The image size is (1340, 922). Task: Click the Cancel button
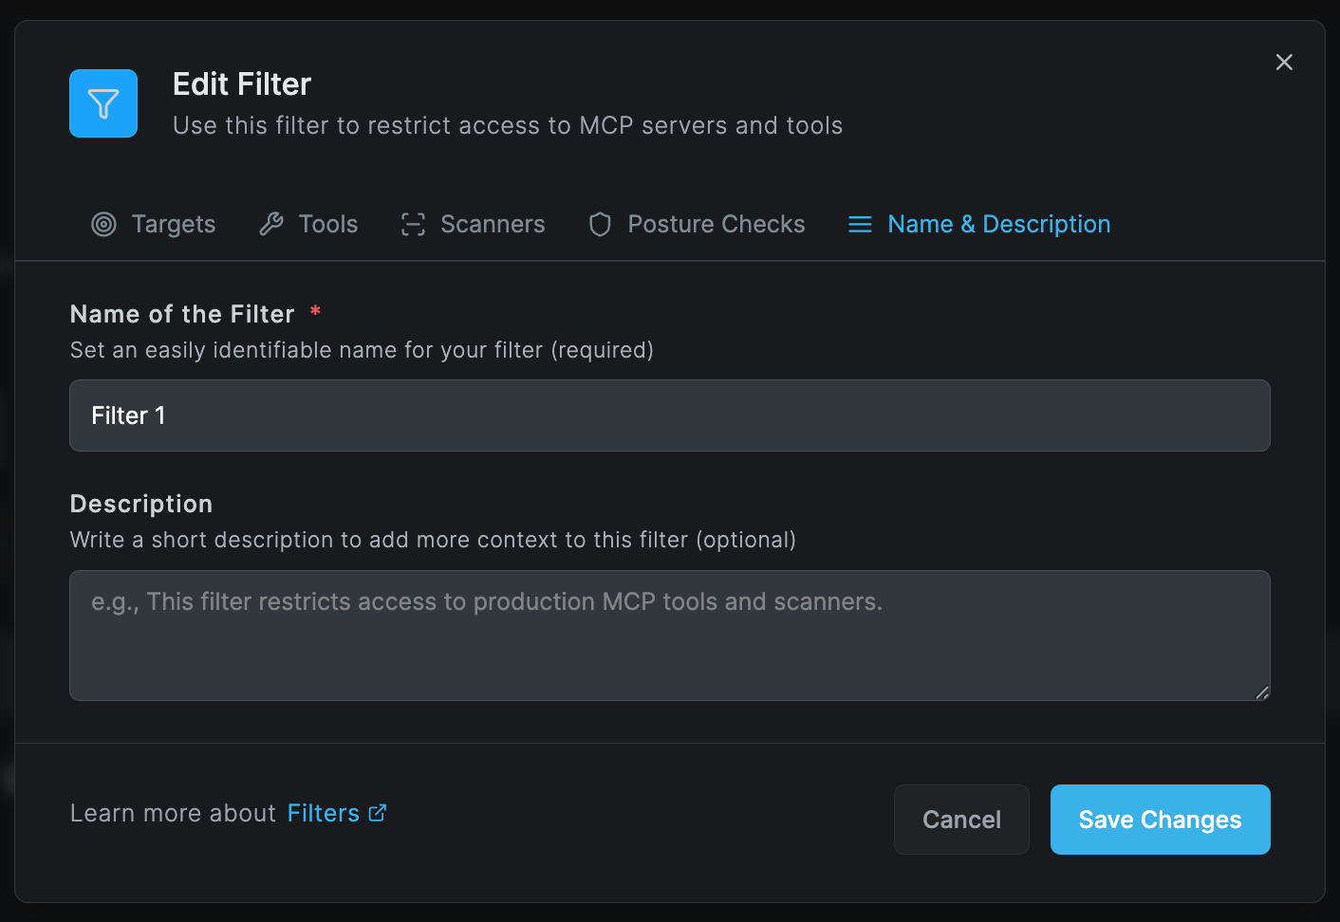[x=961, y=820]
